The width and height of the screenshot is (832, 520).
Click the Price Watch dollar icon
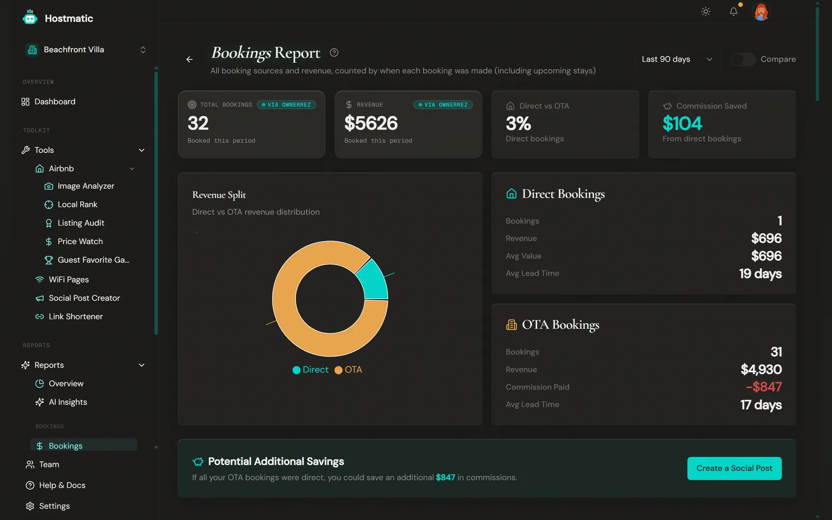click(x=49, y=242)
